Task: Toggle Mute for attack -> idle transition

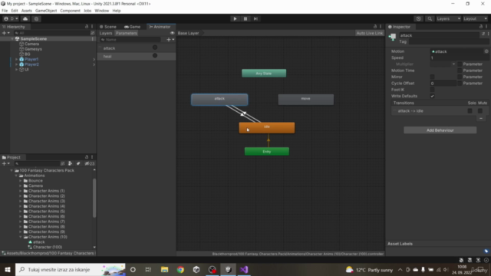Action: pos(479,110)
